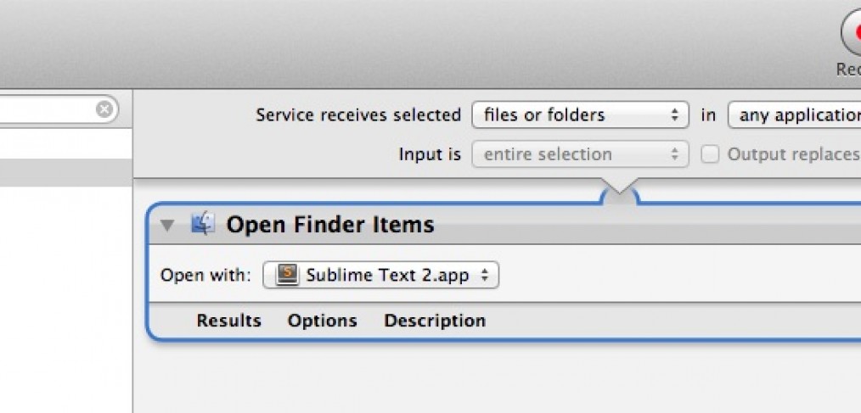Switch to the Options tab
The image size is (861, 413).
pyautogui.click(x=323, y=321)
